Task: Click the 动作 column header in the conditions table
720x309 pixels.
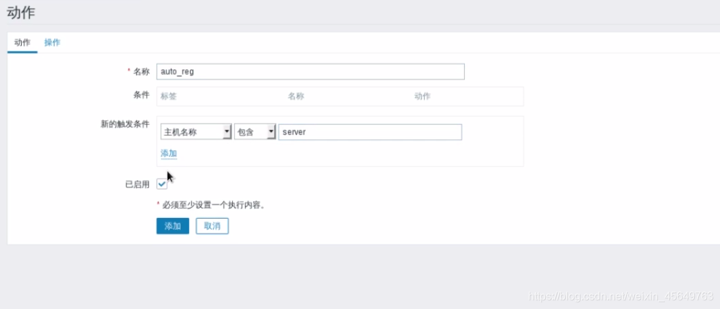Action: pos(423,96)
